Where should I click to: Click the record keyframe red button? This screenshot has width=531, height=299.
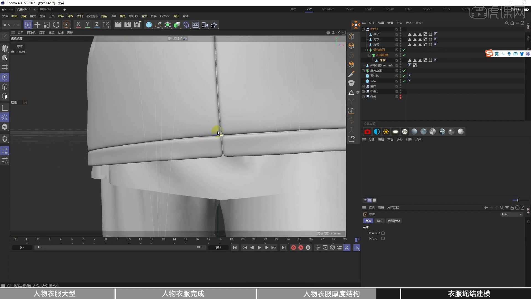(293, 248)
